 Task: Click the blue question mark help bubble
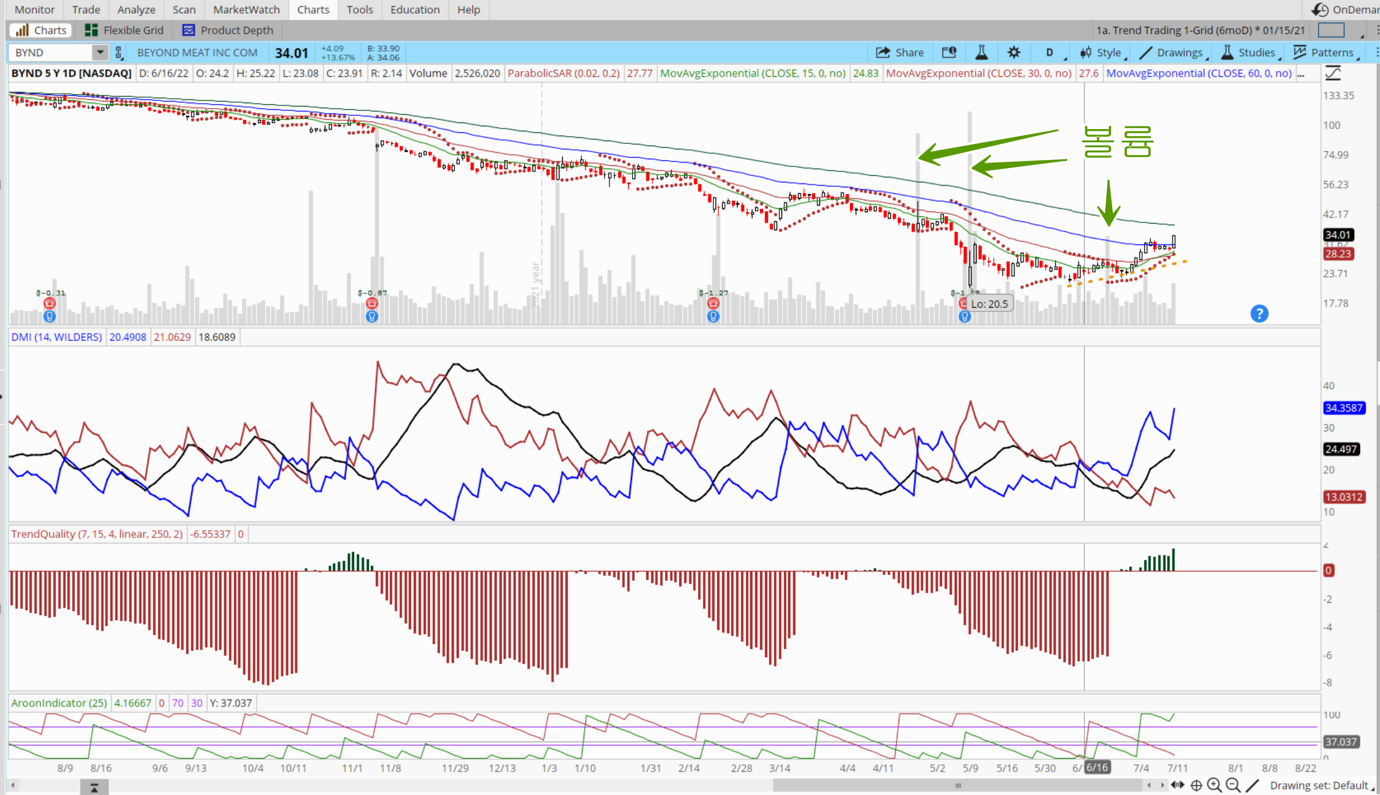(x=1259, y=314)
